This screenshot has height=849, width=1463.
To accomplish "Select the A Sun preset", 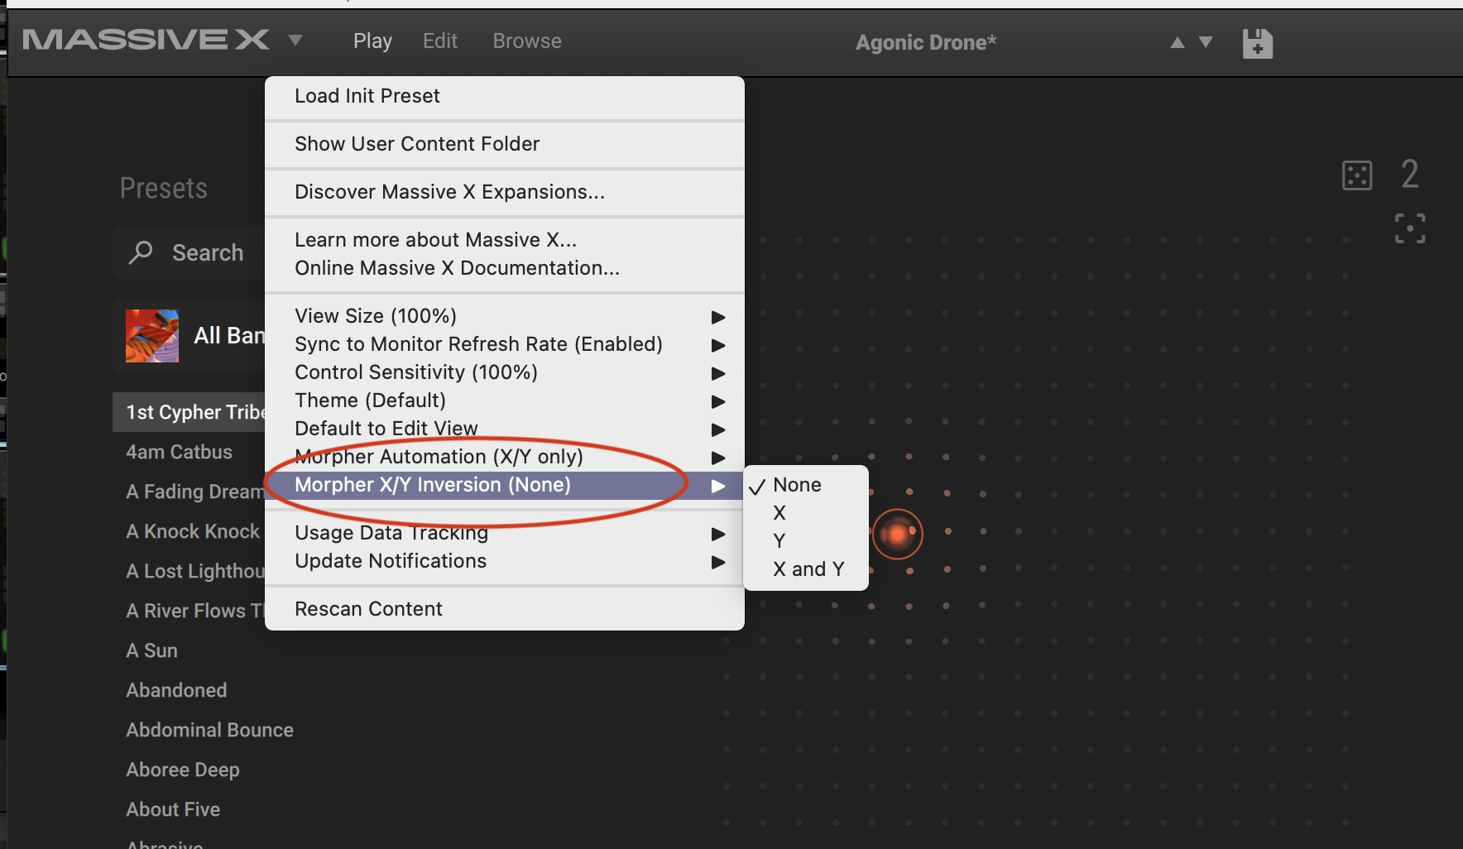I will tap(151, 650).
